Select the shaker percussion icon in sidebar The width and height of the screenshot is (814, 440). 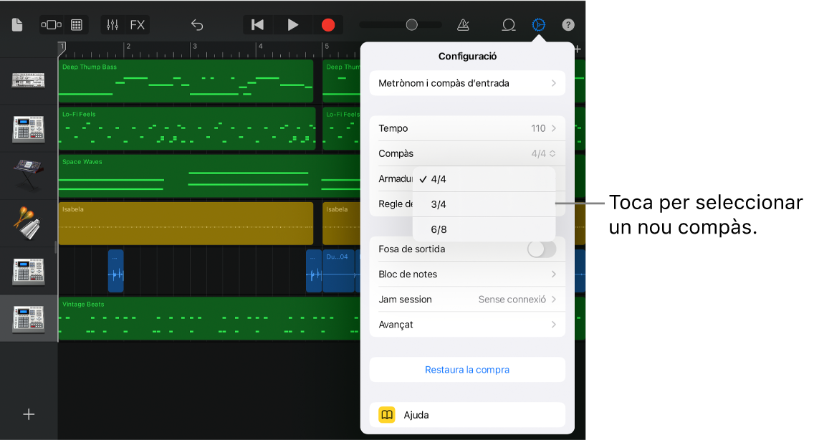29,223
